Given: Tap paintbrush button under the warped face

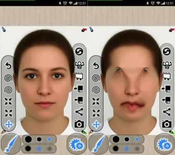Looking at the screenshot, I should tap(99, 144).
